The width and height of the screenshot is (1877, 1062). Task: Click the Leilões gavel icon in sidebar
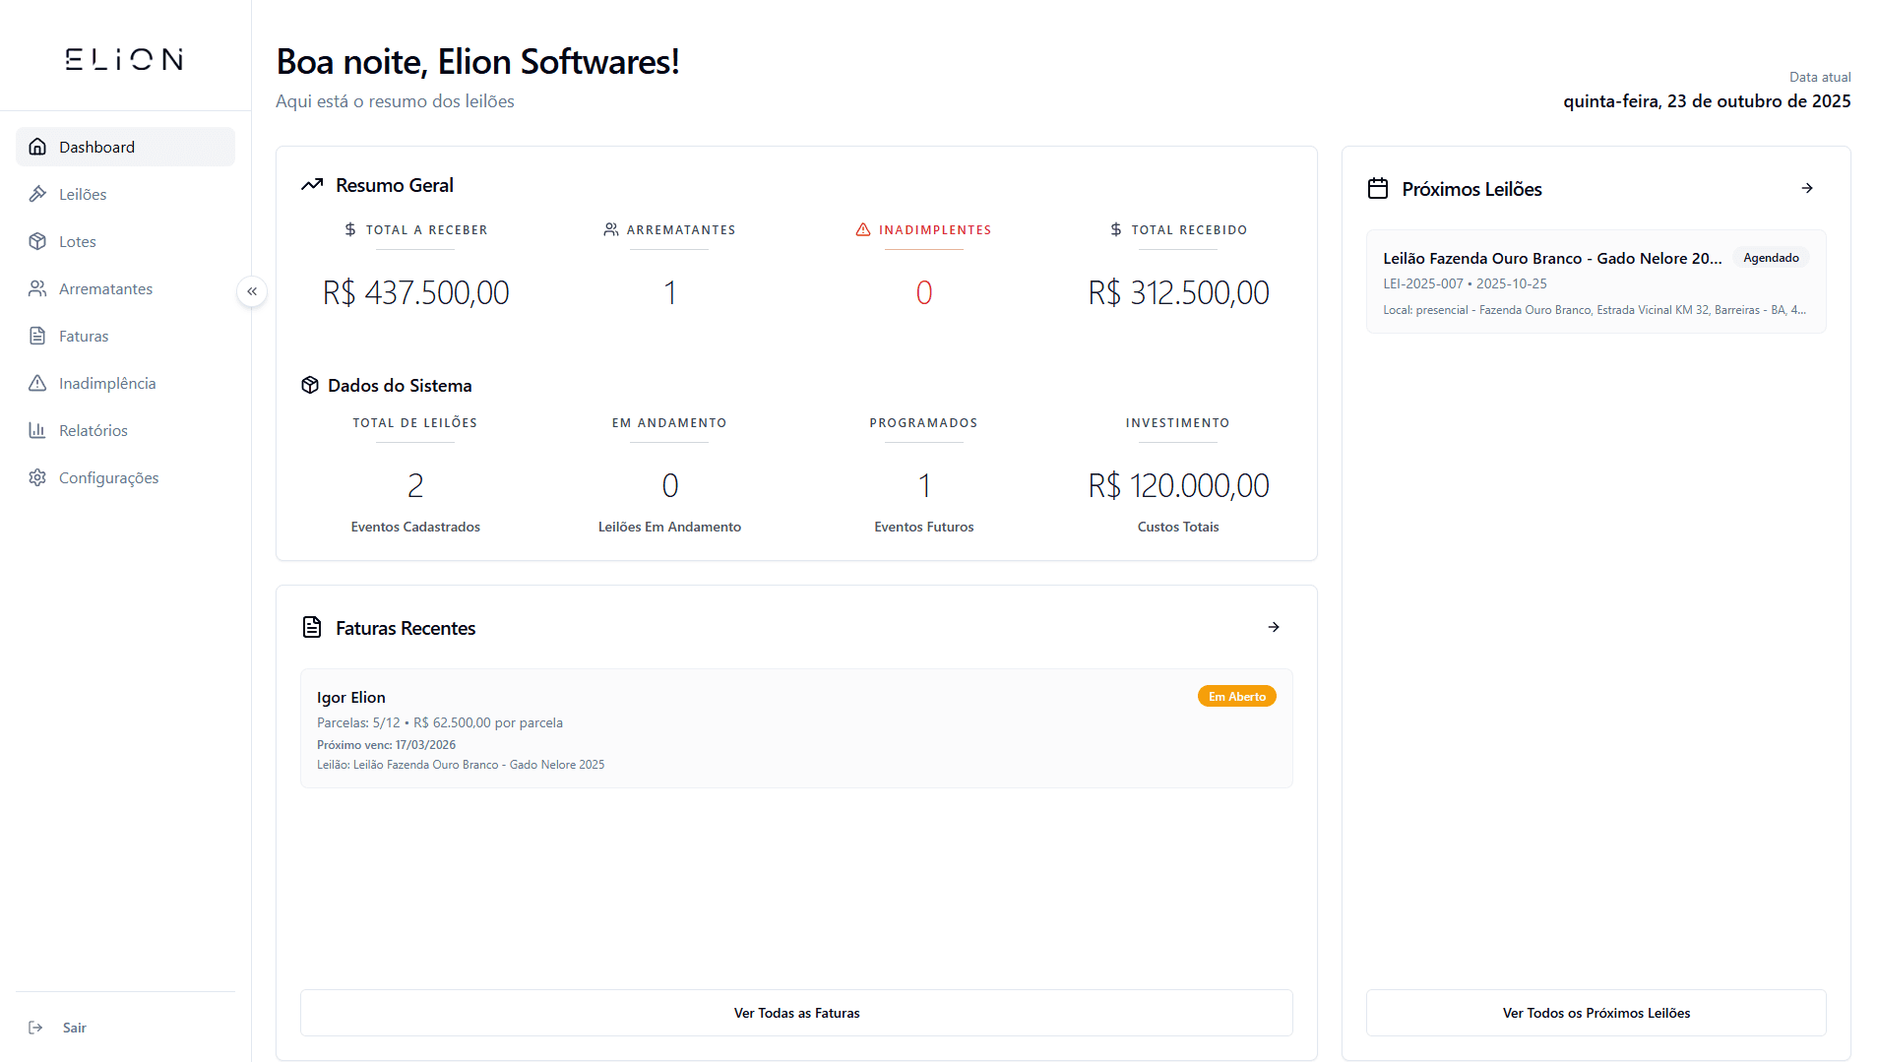[37, 194]
